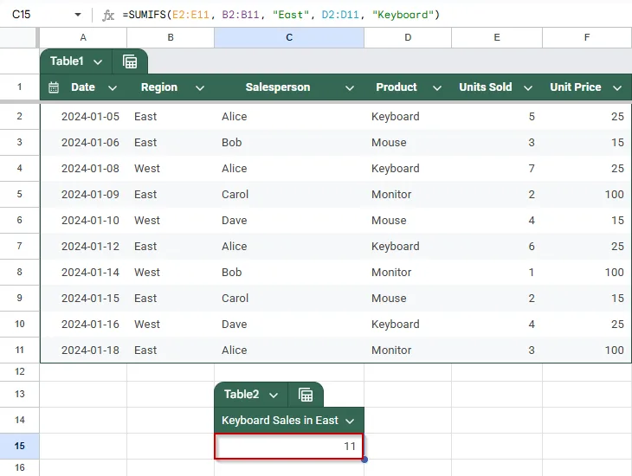Click Unit Price cell 15 in row 9
This screenshot has height=476, width=632.
coord(587,299)
